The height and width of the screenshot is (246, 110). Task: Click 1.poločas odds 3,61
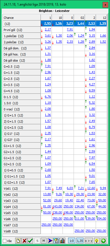click(x=48, y=35)
